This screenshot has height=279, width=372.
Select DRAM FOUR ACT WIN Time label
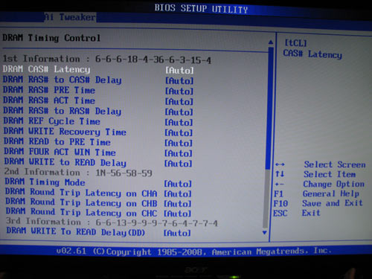pyautogui.click(x=60, y=152)
